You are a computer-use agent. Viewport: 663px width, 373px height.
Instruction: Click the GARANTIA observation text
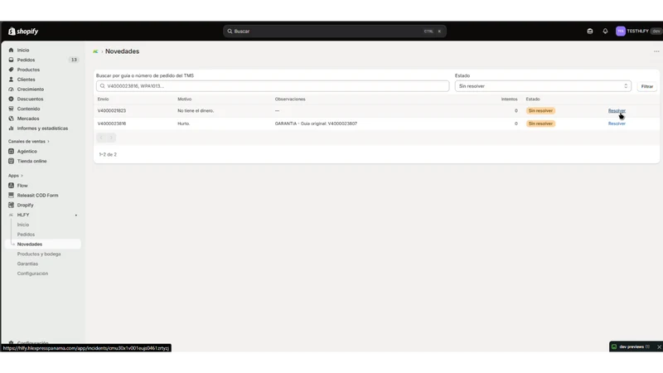coord(316,124)
